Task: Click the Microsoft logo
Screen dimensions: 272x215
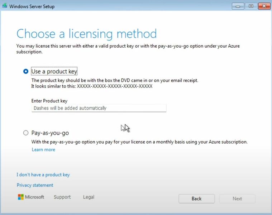Action: pos(31,197)
